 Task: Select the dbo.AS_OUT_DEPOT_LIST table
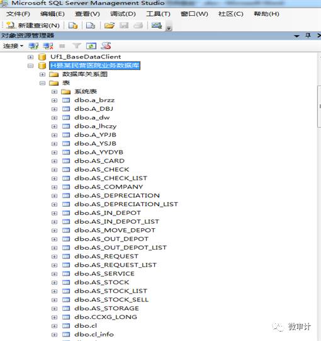(121, 248)
